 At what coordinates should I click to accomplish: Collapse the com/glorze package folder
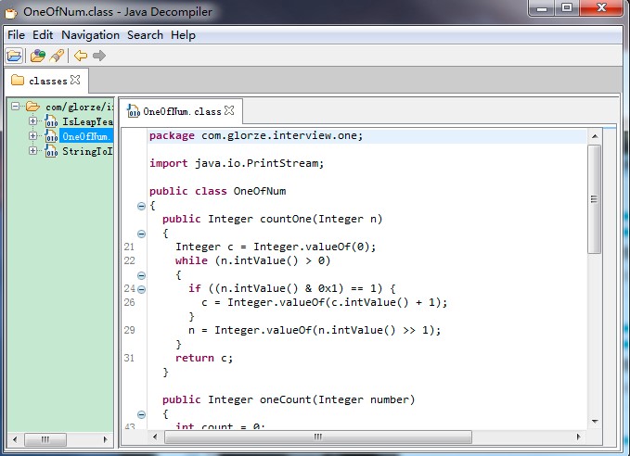pyautogui.click(x=17, y=107)
